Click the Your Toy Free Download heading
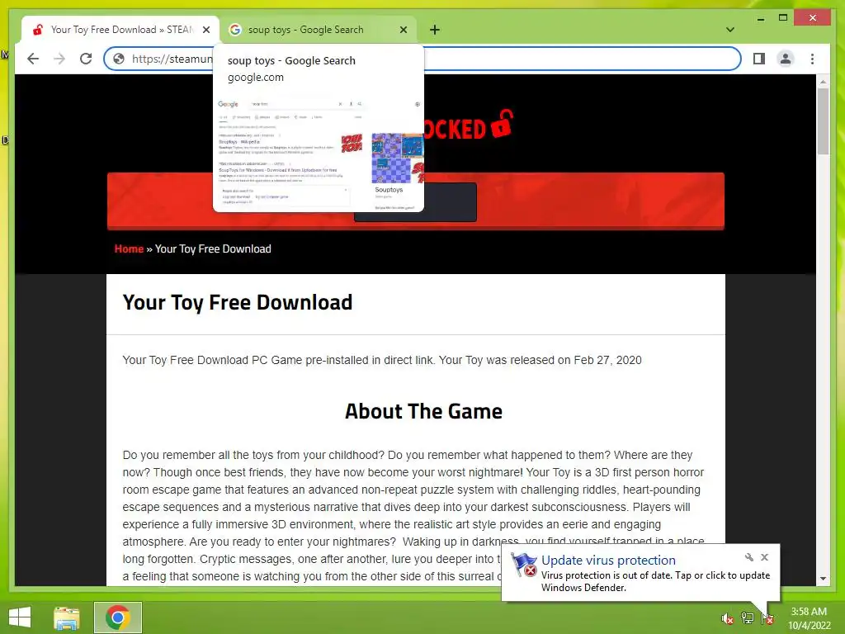Image resolution: width=845 pixels, height=634 pixels. (x=238, y=302)
